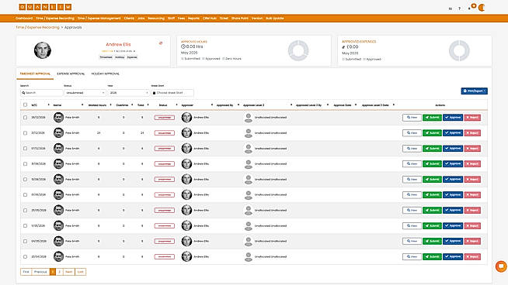Open Name column filter arrow
The height and width of the screenshot is (285, 508).
click(x=82, y=105)
